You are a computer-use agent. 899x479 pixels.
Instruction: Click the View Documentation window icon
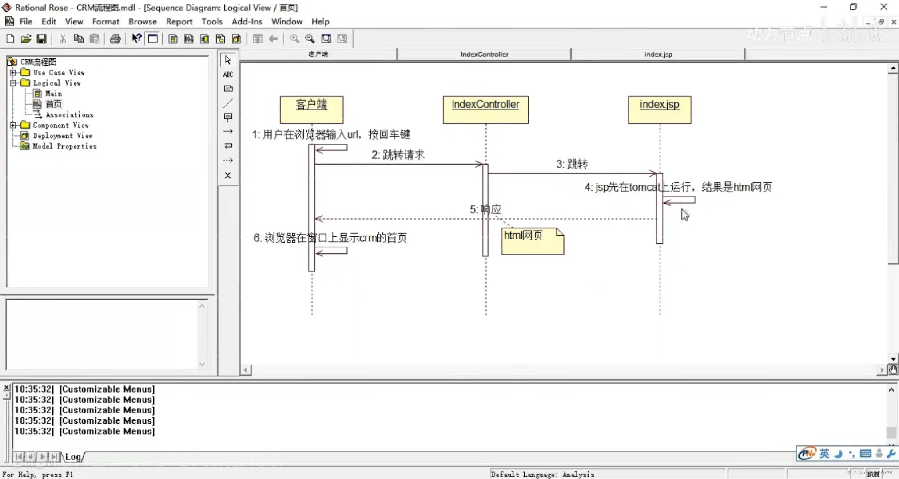153,39
